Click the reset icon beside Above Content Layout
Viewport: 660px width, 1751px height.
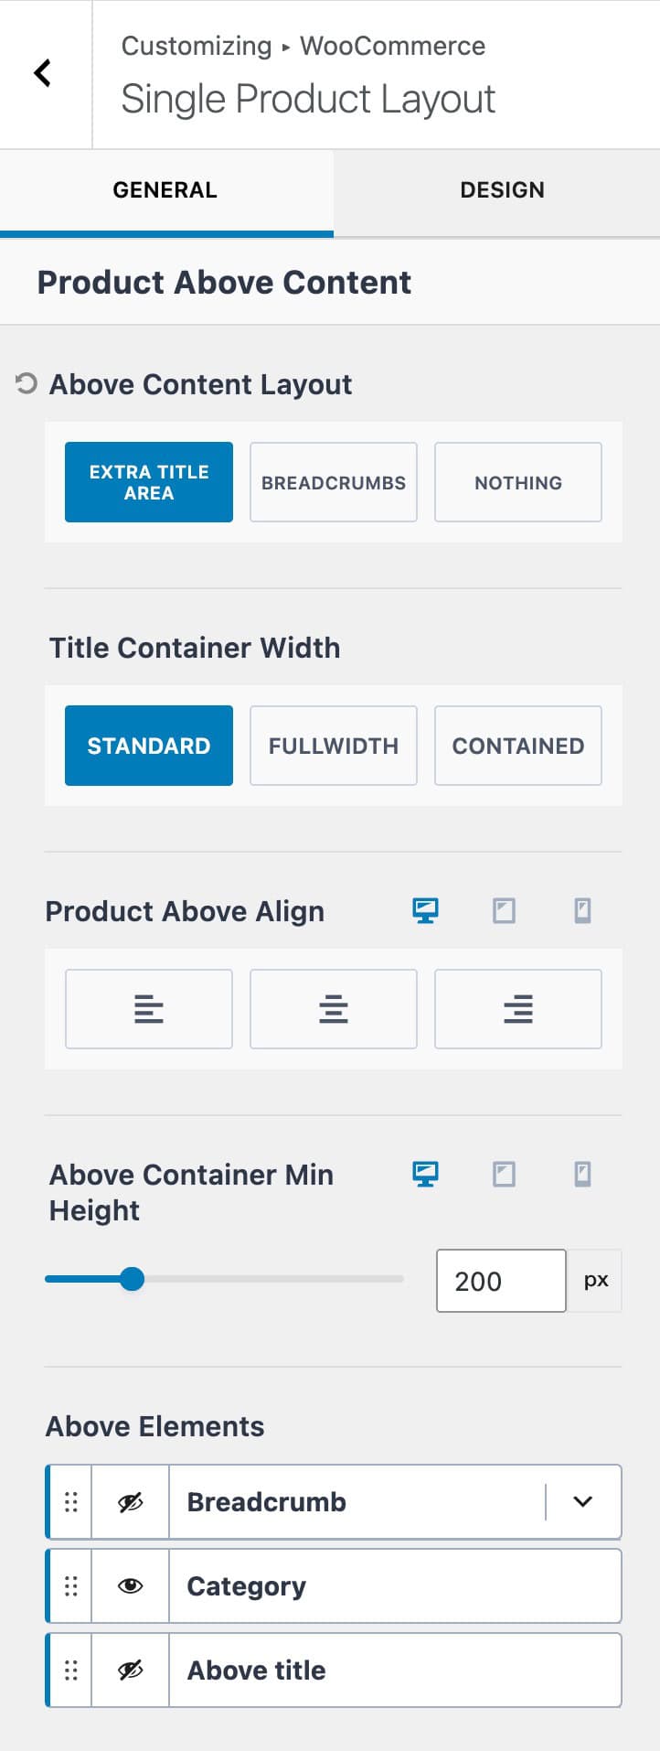coord(25,384)
